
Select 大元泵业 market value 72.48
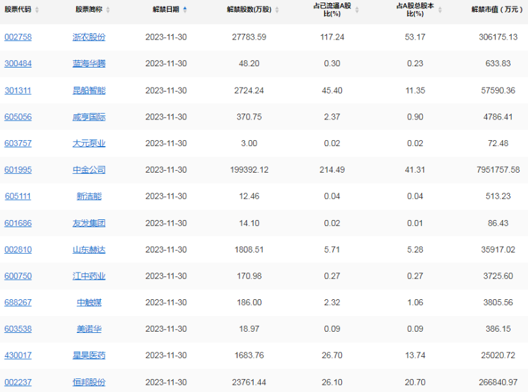[x=498, y=143]
